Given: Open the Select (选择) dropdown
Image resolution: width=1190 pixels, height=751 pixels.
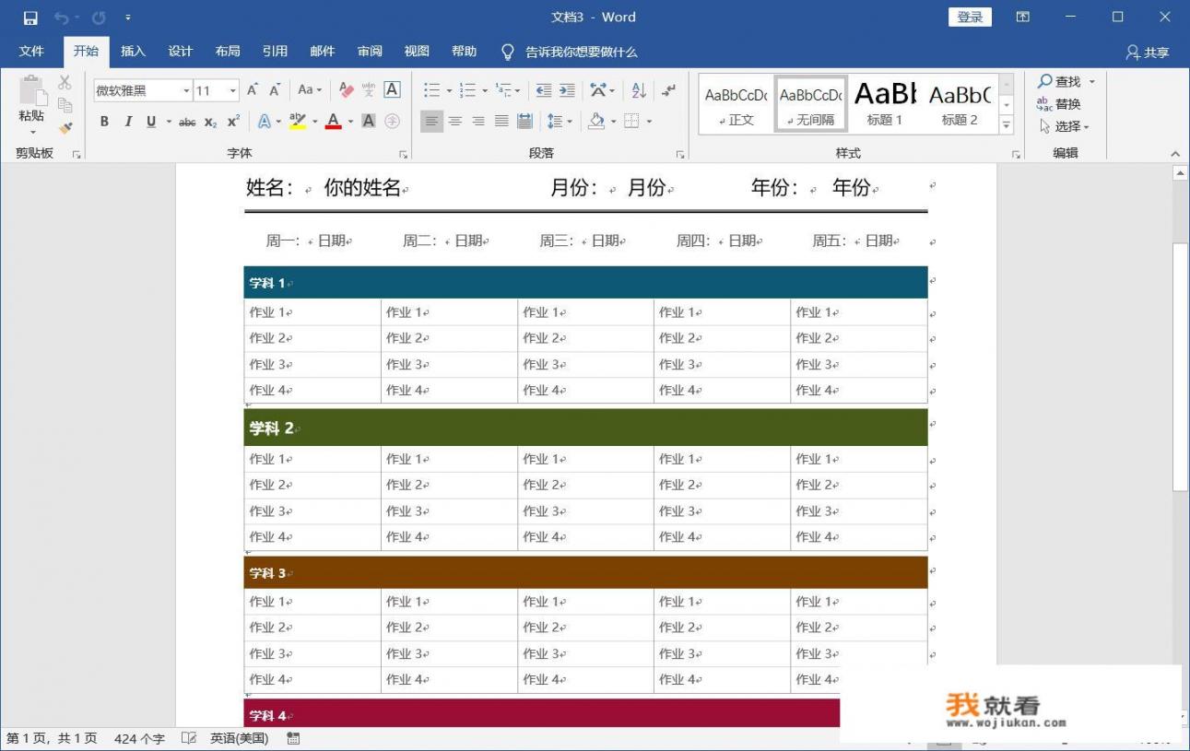Looking at the screenshot, I should coord(1064,126).
